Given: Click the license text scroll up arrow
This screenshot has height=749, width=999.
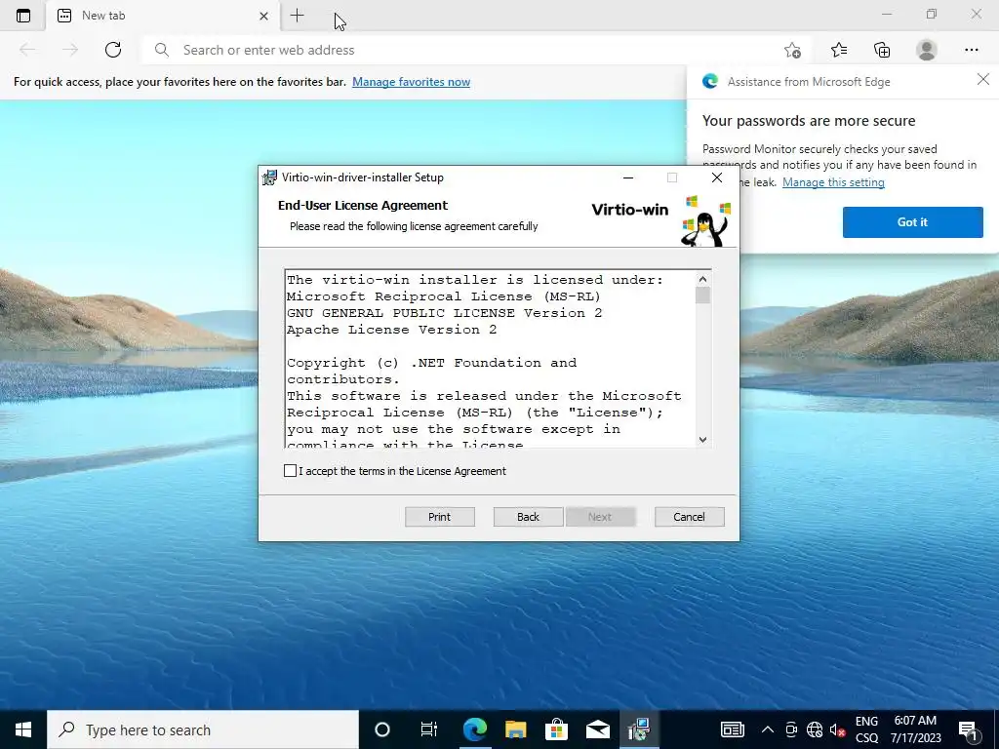Looking at the screenshot, I should coord(702,279).
